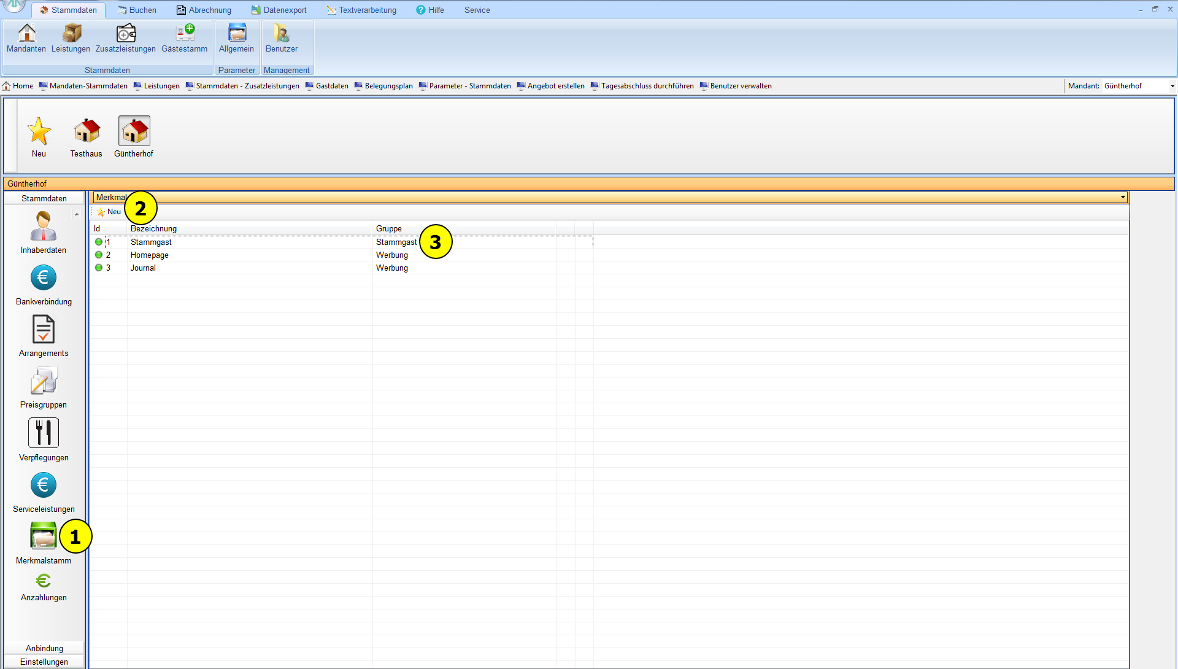The width and height of the screenshot is (1178, 669).
Task: Open Allgemein parameter settings
Action: click(236, 34)
